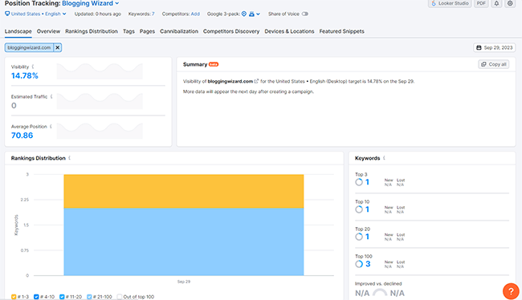Click Average Position trend sparkline

tap(100, 131)
